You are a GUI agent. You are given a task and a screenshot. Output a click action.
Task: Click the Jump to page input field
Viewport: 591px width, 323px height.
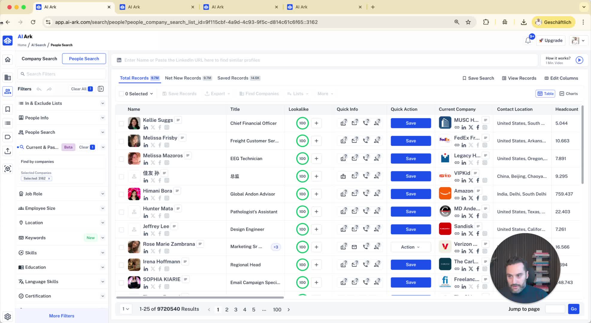[555, 309]
